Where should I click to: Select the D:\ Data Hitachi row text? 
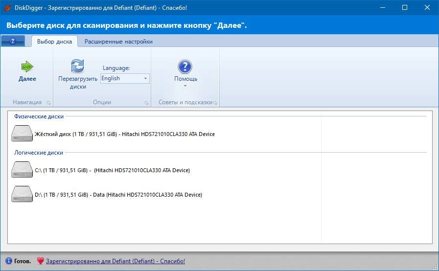pos(118,195)
